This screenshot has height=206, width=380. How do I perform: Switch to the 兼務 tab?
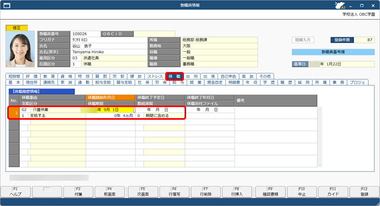tap(338, 82)
